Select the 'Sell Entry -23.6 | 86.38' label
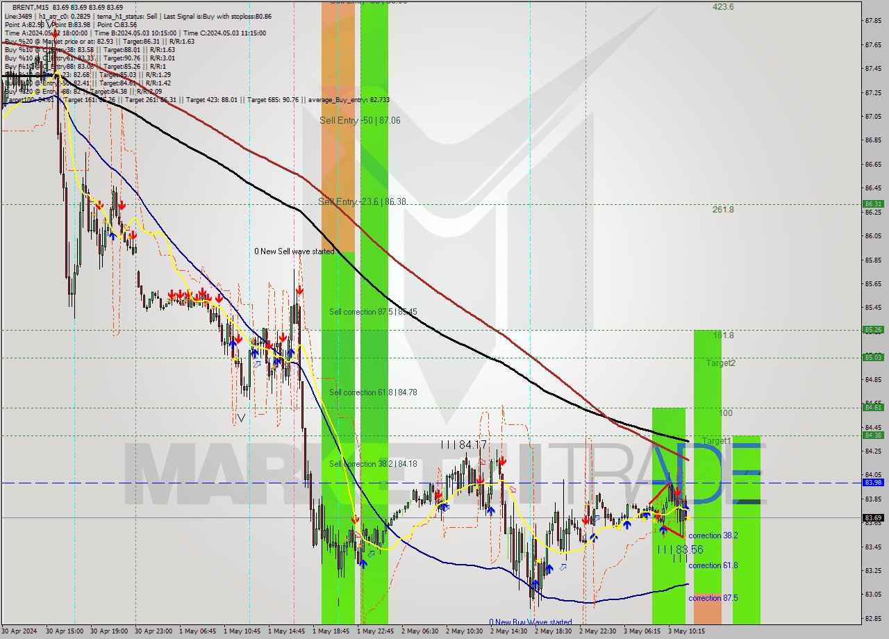Image resolution: width=889 pixels, height=639 pixels. click(362, 201)
